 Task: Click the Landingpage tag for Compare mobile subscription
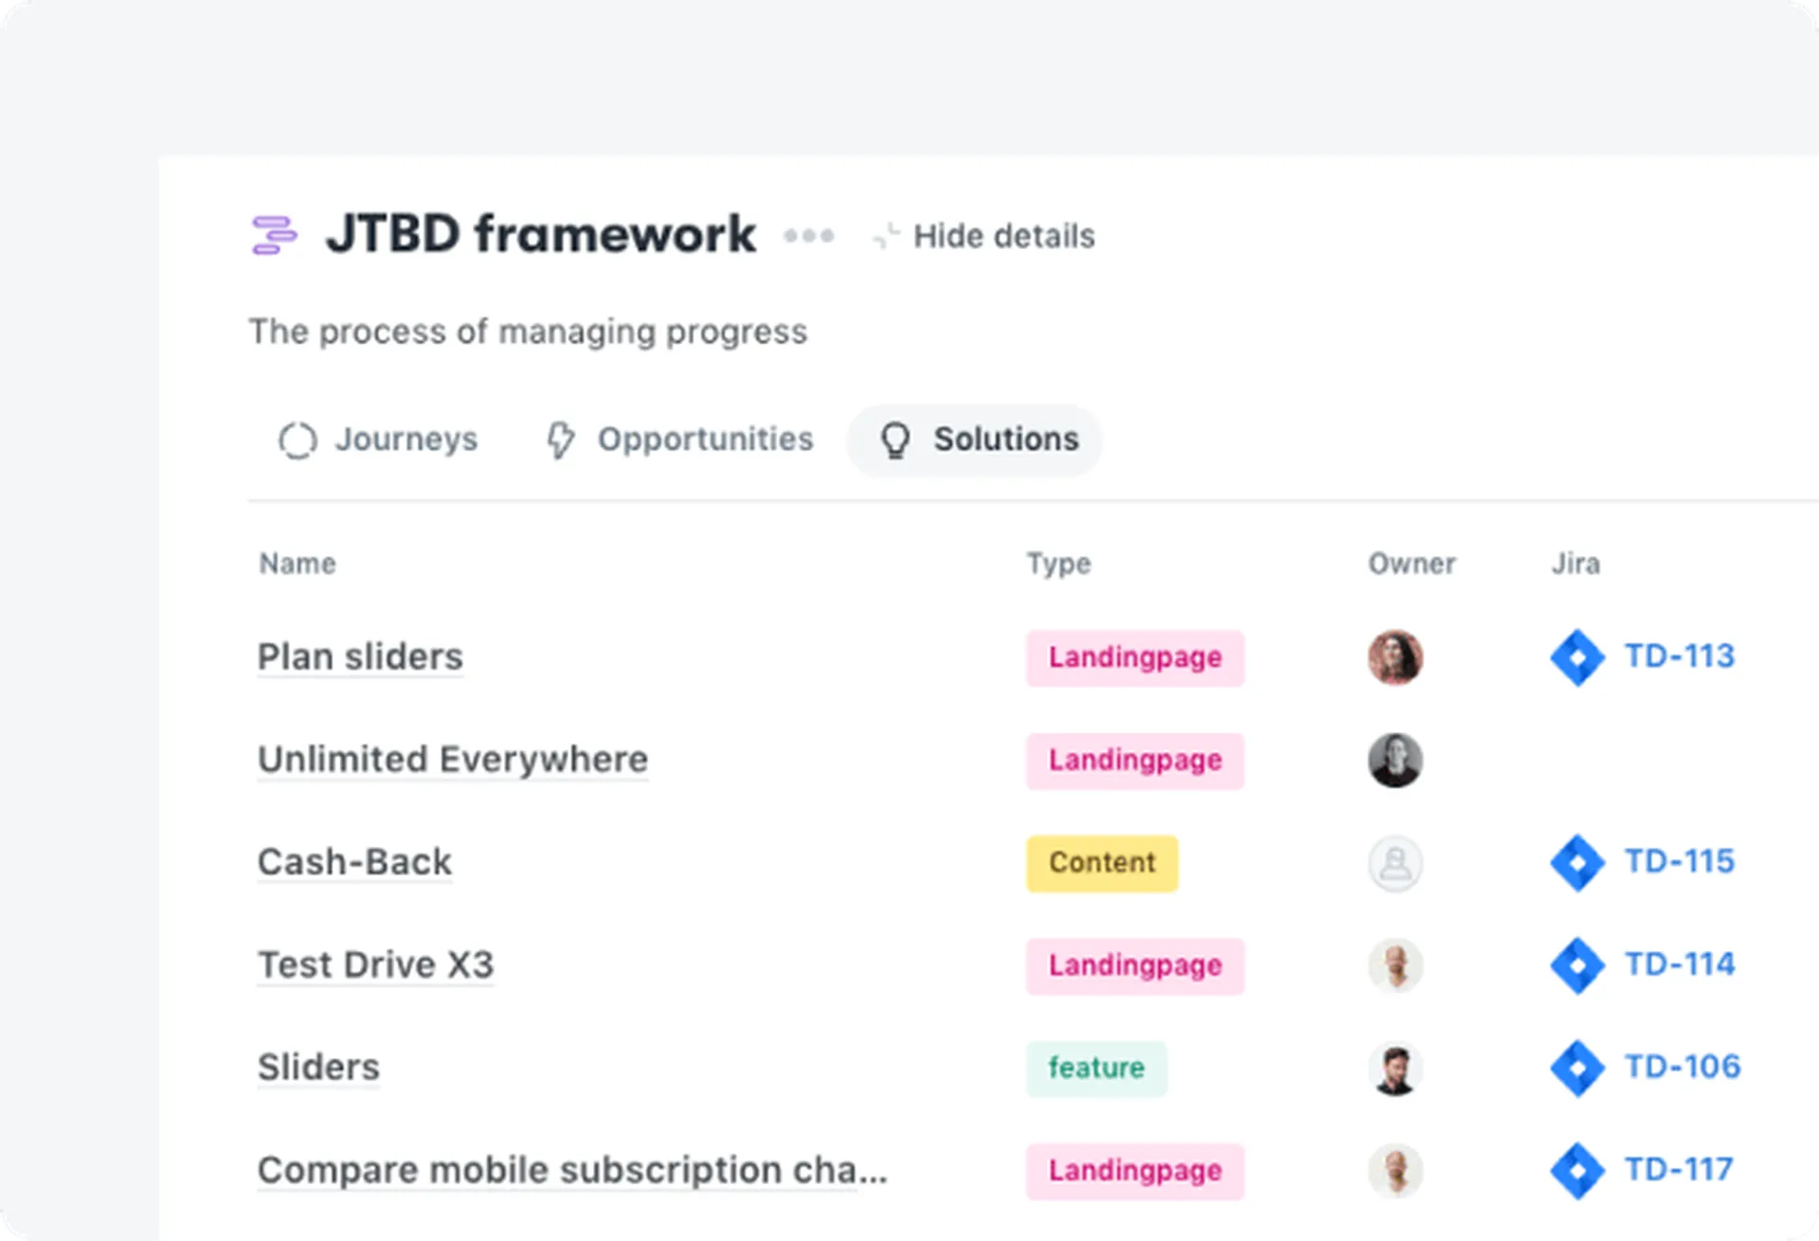click(x=1135, y=1171)
